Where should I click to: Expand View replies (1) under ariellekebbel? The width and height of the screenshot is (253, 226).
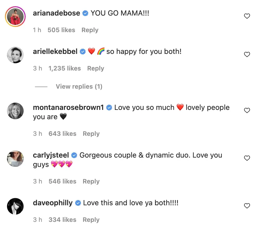(79, 87)
